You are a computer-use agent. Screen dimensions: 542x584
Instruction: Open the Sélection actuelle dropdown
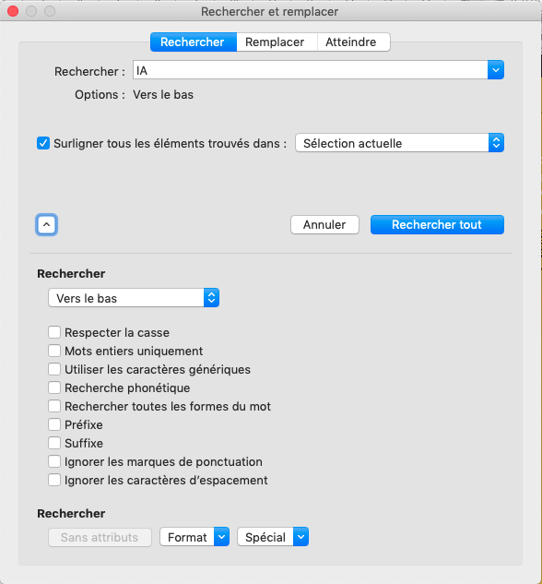coord(399,143)
